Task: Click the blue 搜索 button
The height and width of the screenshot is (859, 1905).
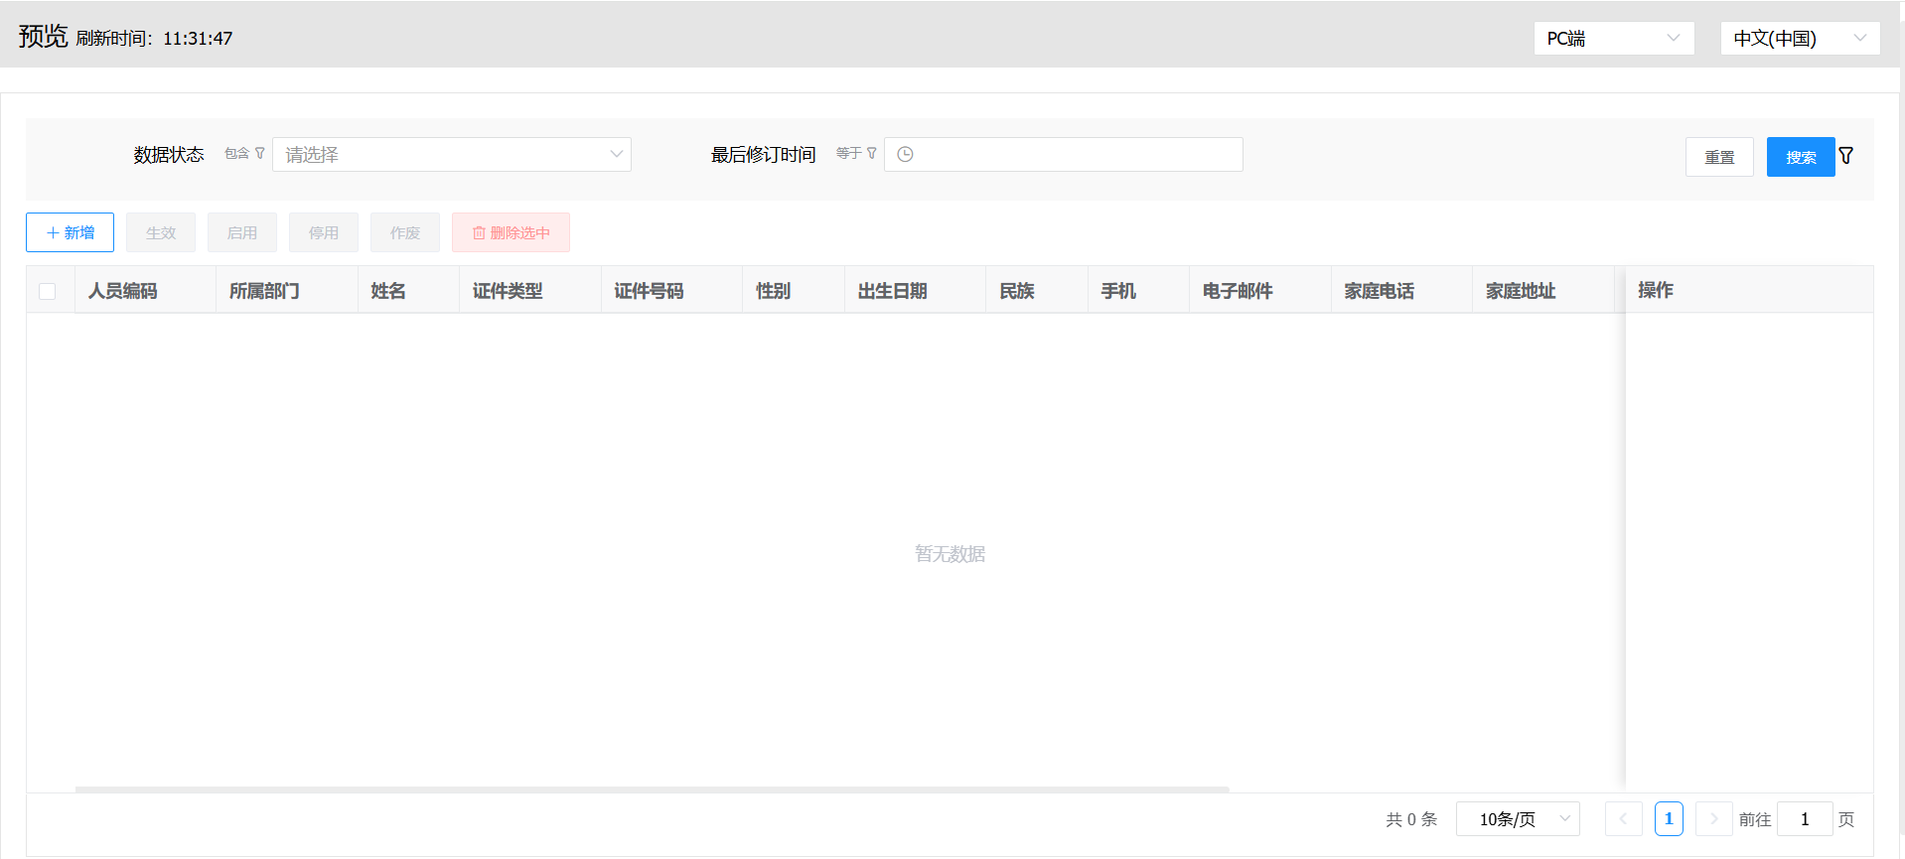Action: coord(1801,157)
